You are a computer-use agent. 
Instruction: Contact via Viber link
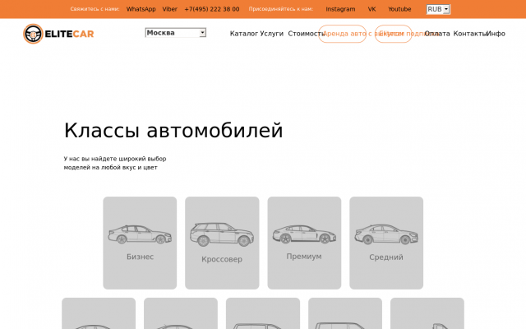point(170,9)
